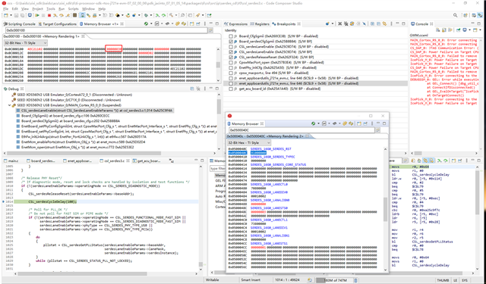Disable Board_serdesCfgSgmii breakpoint checkbox
Screen dimensions: 486x284
(x=231, y=42)
